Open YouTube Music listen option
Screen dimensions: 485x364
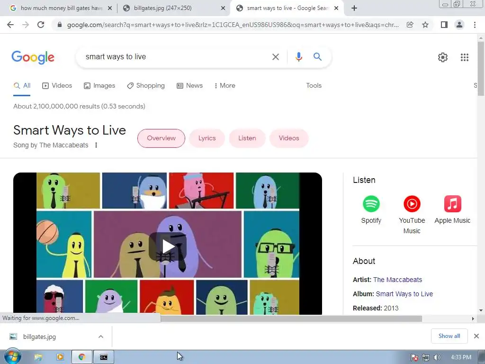coord(412,215)
